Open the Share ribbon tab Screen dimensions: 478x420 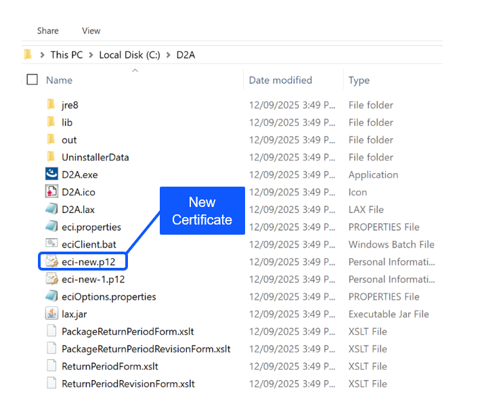[x=48, y=30]
